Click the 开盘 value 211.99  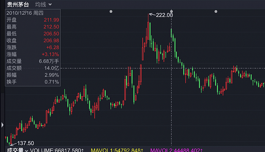51,20
